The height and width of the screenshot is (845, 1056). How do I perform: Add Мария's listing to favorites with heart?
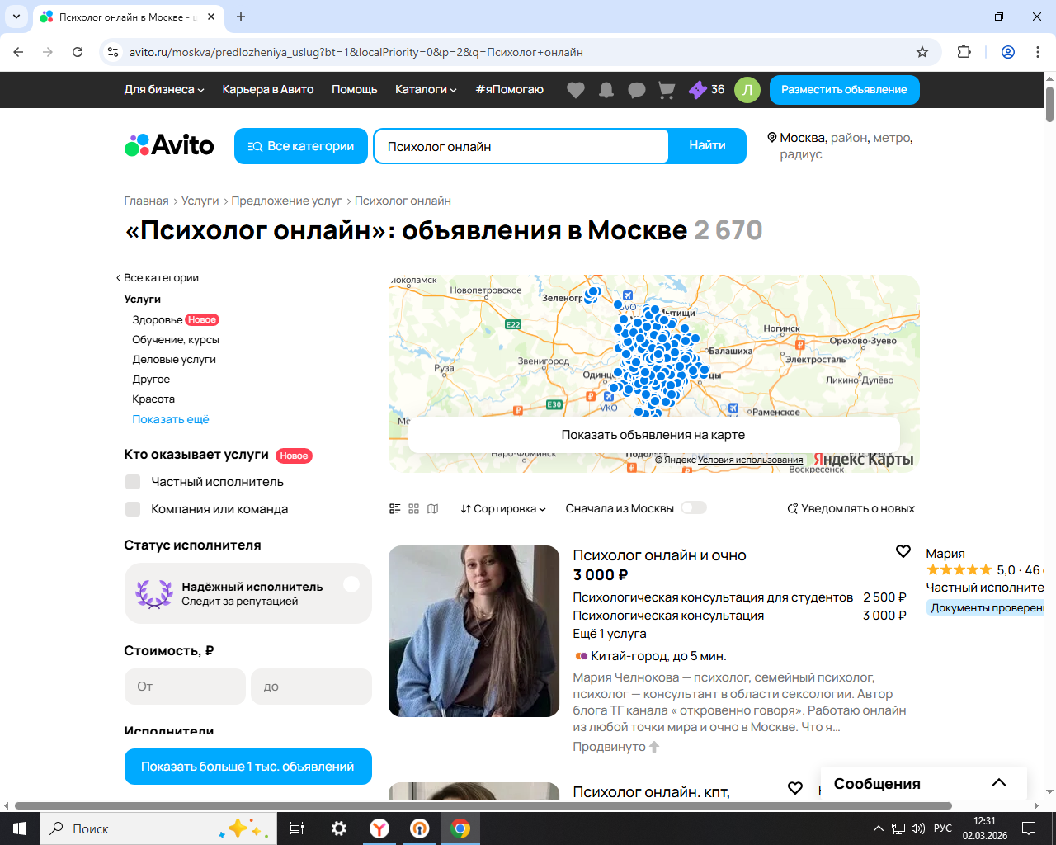903,551
